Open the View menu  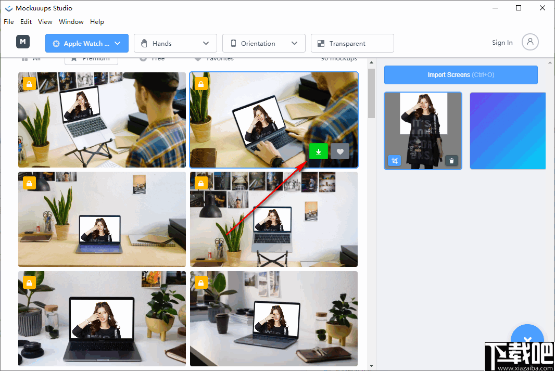click(x=45, y=21)
